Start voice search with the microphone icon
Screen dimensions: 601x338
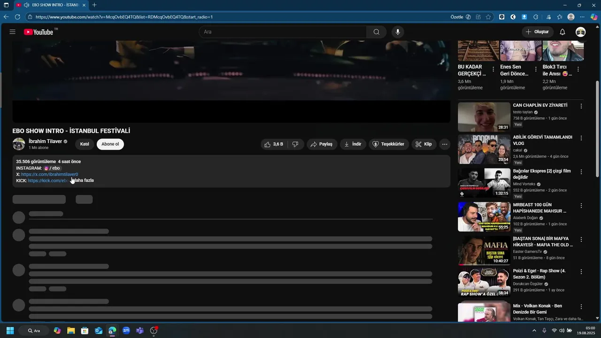pyautogui.click(x=398, y=32)
